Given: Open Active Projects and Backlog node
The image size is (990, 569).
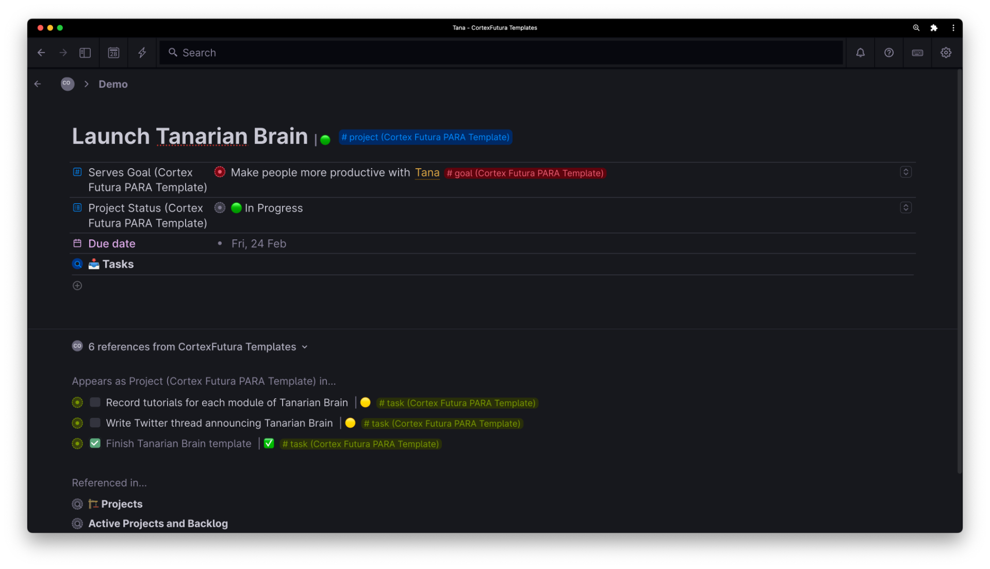Looking at the screenshot, I should click(158, 524).
